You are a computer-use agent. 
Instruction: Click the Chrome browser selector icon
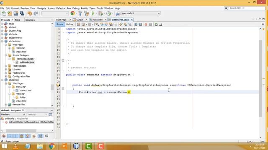point(72,13)
